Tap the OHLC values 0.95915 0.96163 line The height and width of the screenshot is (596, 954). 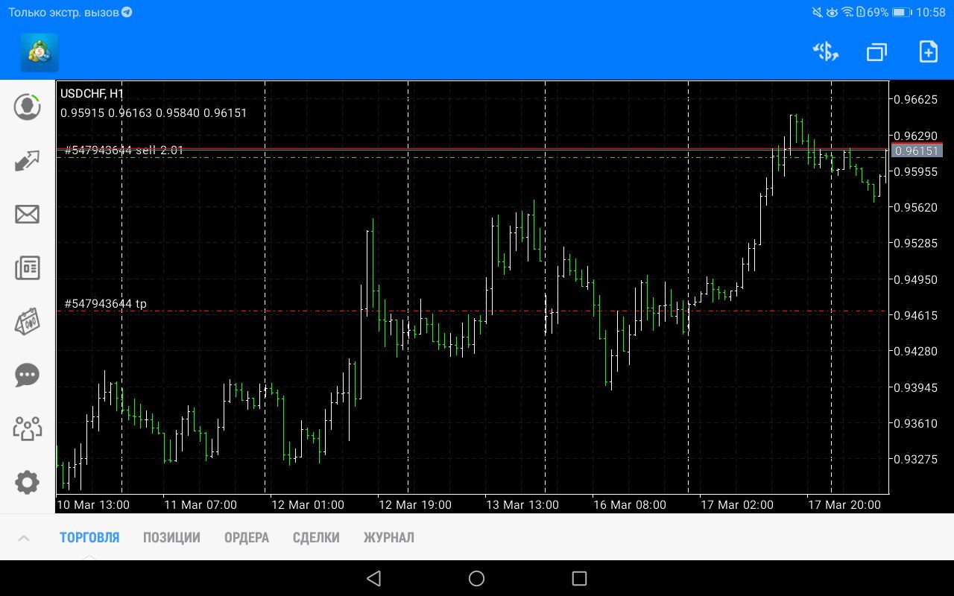[154, 113]
